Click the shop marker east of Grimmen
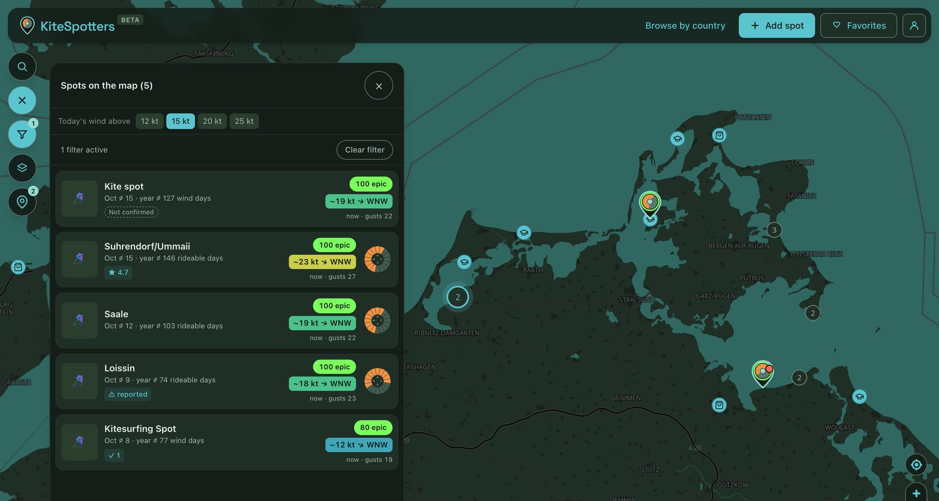Screen dimensions: 939x501 tap(719, 405)
